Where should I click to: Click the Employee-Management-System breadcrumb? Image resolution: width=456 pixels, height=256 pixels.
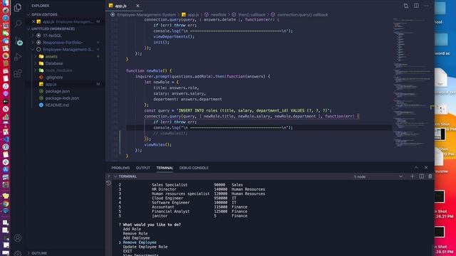pos(146,14)
